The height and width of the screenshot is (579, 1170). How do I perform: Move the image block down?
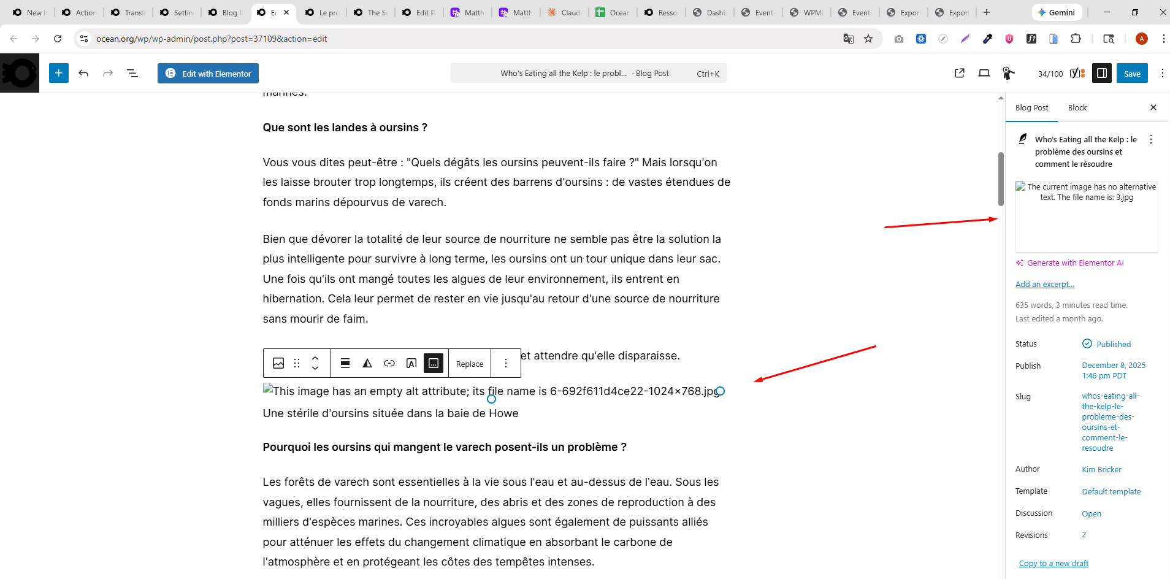[x=315, y=368]
